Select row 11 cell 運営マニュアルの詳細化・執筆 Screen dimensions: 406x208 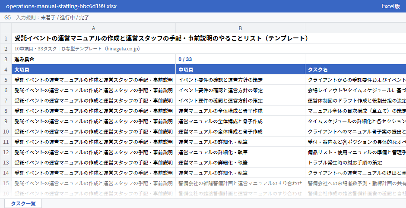click(x=240, y=142)
